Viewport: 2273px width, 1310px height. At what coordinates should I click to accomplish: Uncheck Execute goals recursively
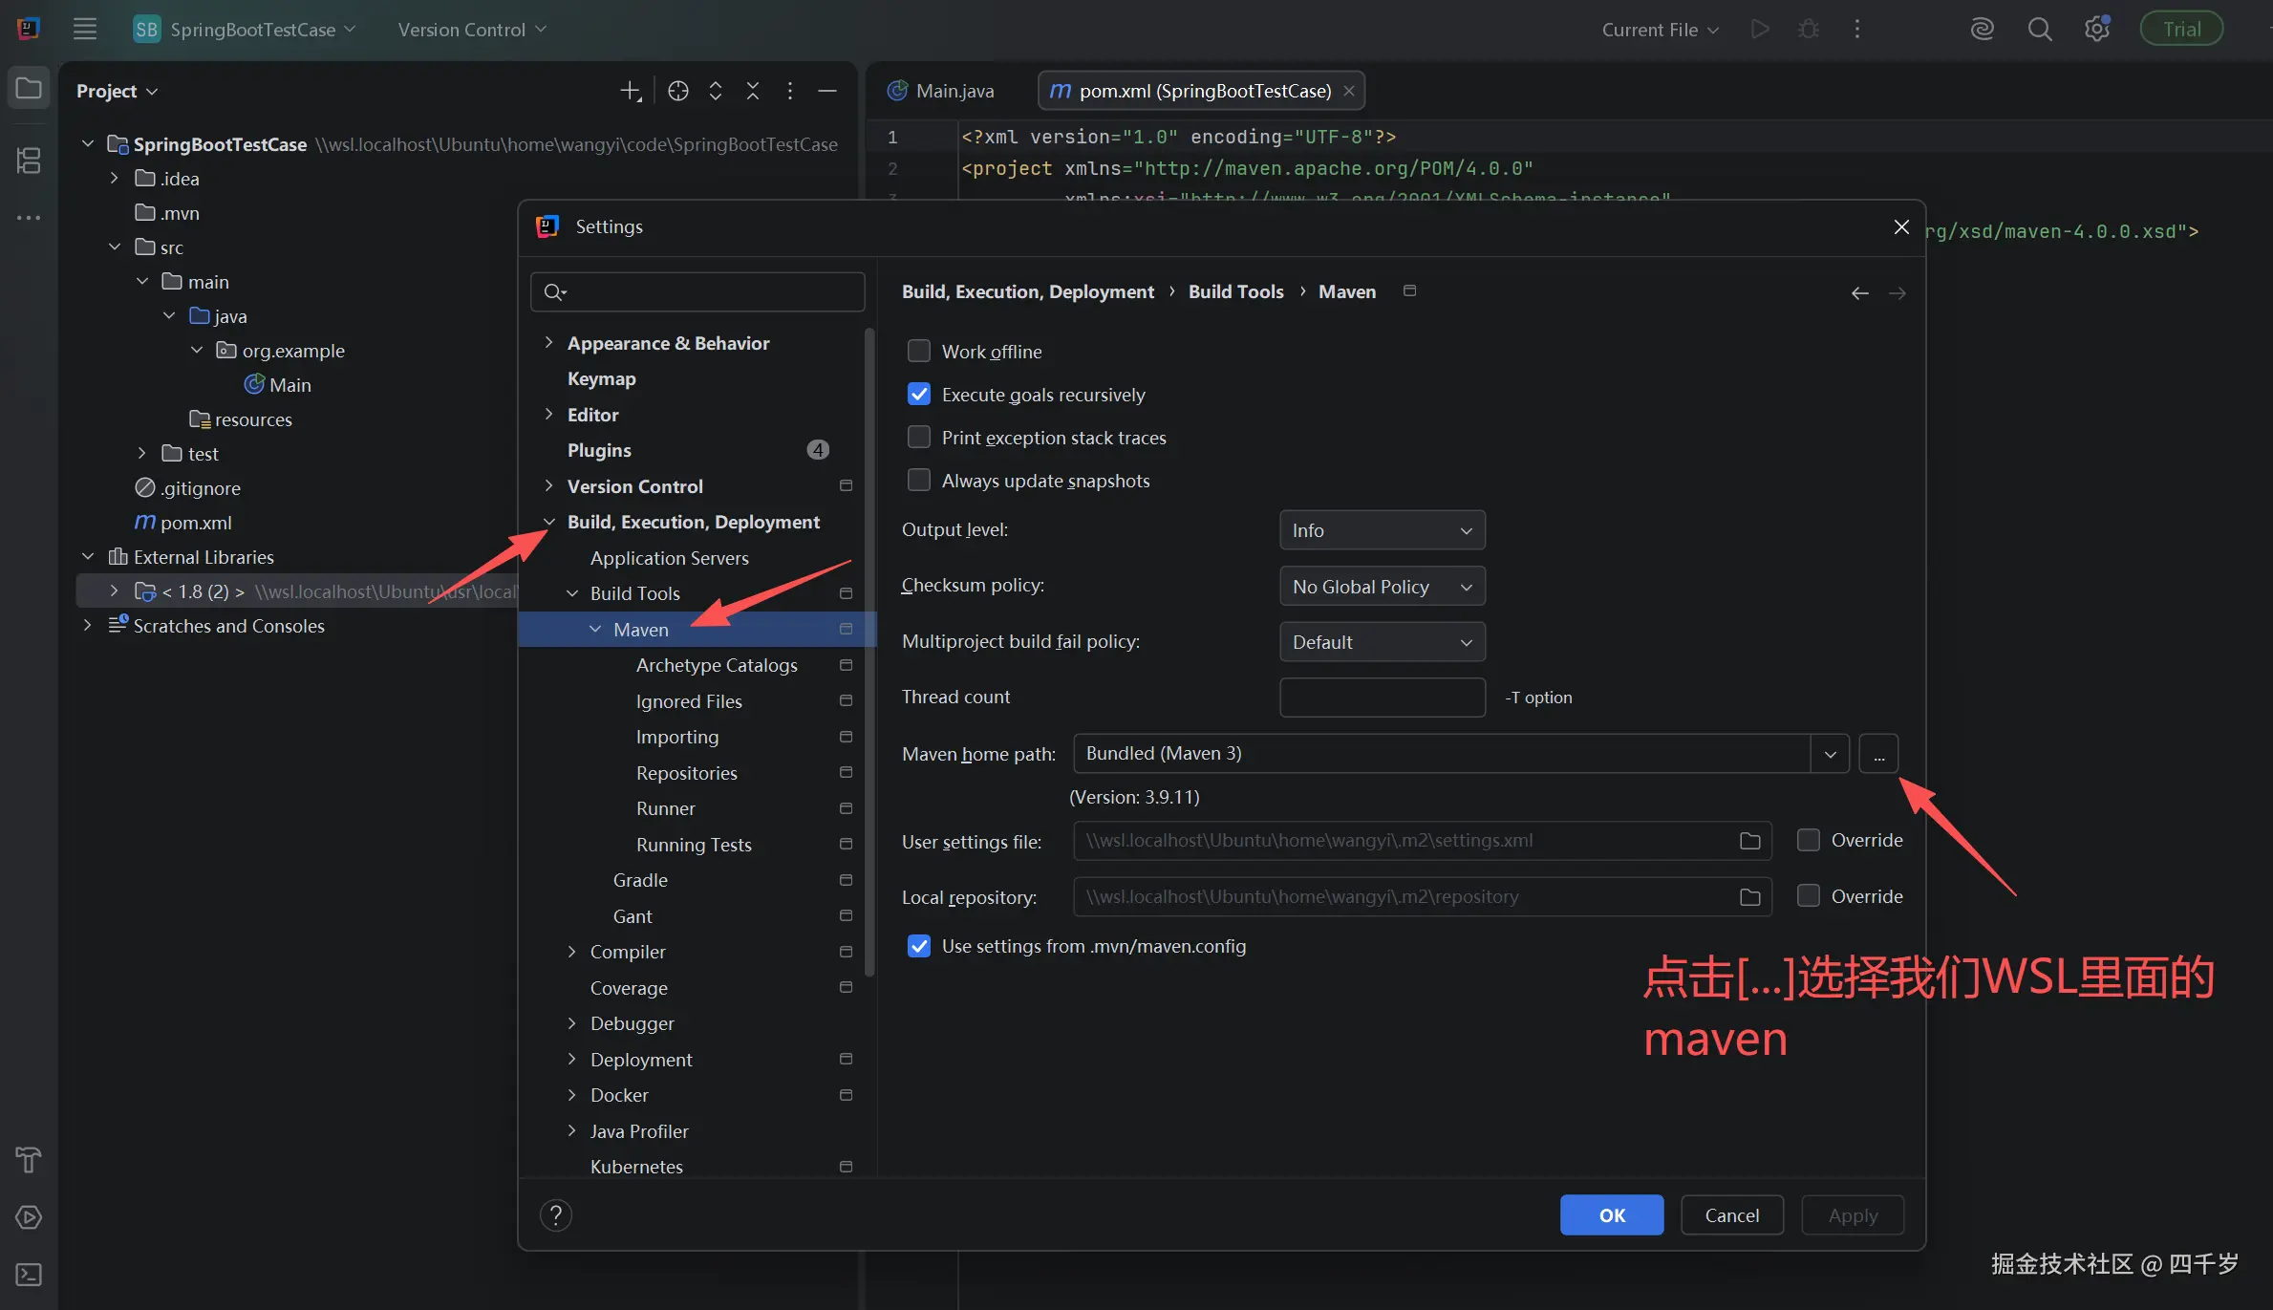tap(918, 395)
